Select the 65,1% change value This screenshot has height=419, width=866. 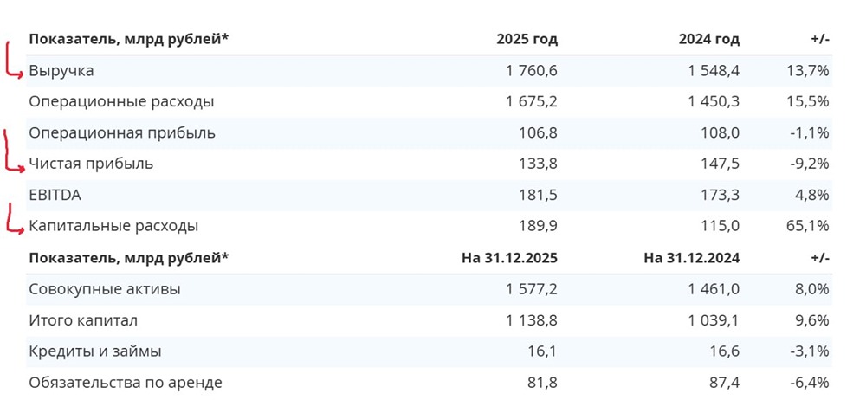point(809,226)
